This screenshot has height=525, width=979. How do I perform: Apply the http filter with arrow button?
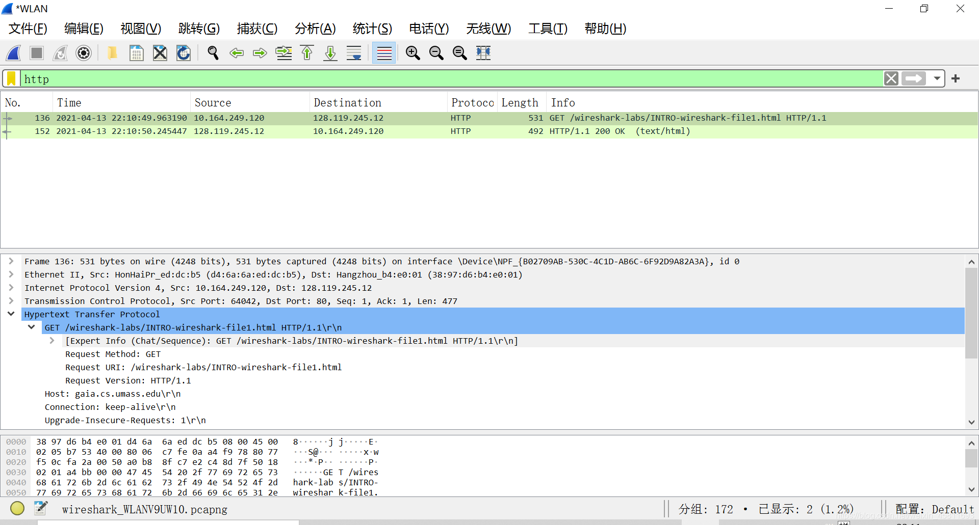(x=914, y=78)
